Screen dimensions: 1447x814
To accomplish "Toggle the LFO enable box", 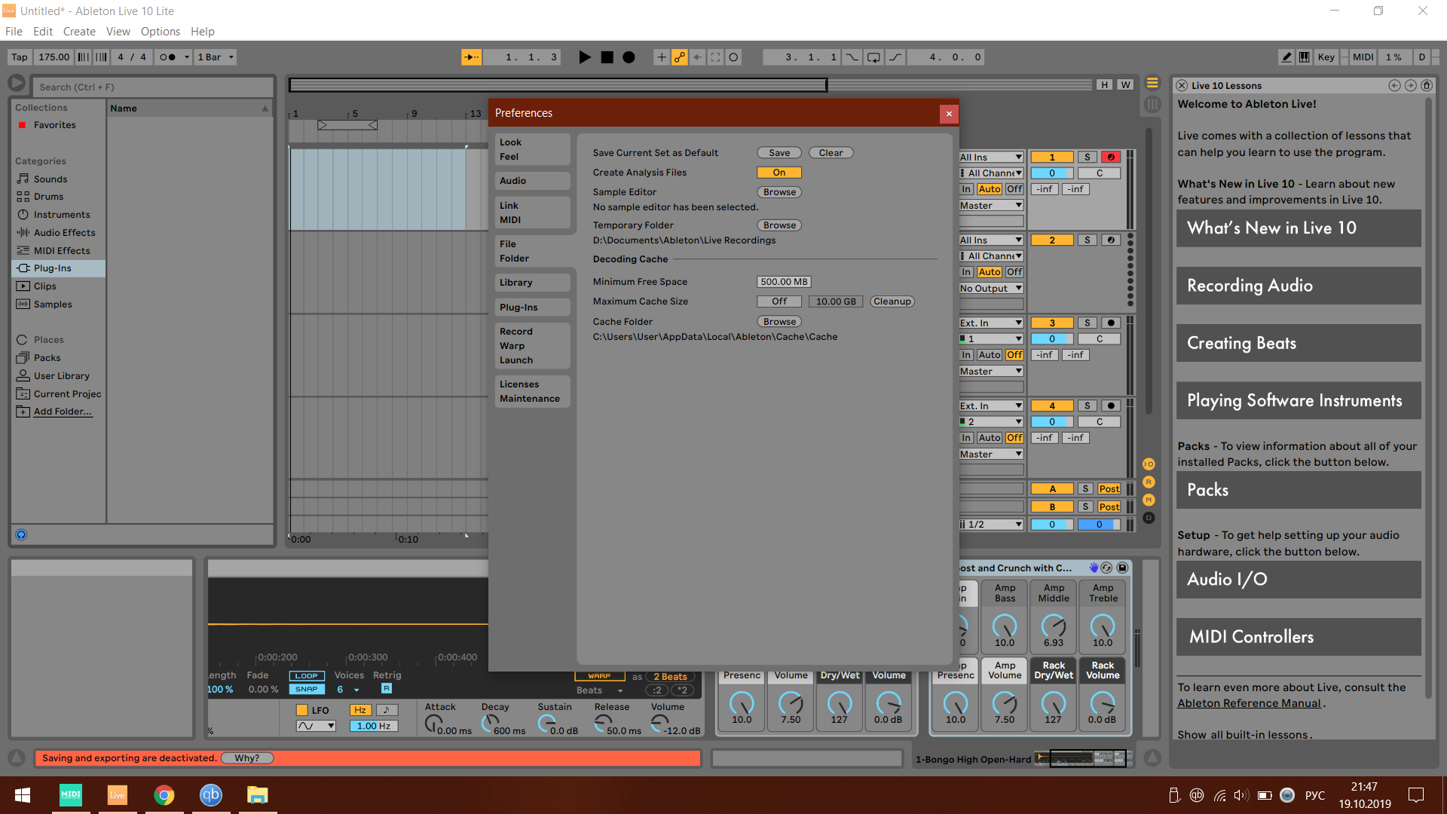I will click(302, 710).
